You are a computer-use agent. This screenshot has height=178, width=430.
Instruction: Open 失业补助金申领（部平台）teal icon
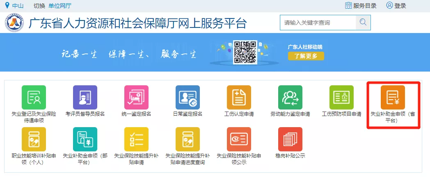click(85, 139)
